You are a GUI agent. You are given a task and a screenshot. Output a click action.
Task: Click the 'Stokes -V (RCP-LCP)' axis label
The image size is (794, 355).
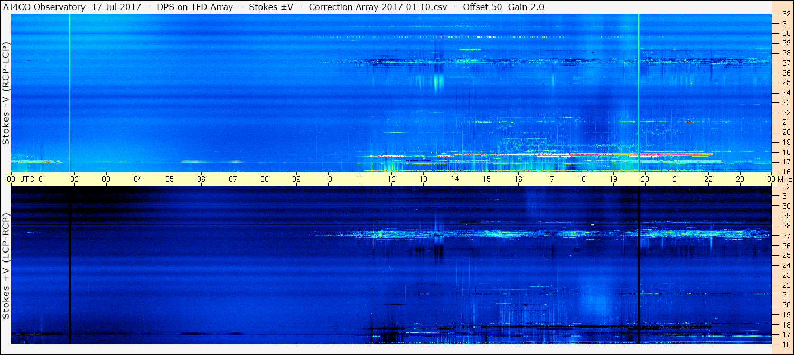click(x=6, y=94)
